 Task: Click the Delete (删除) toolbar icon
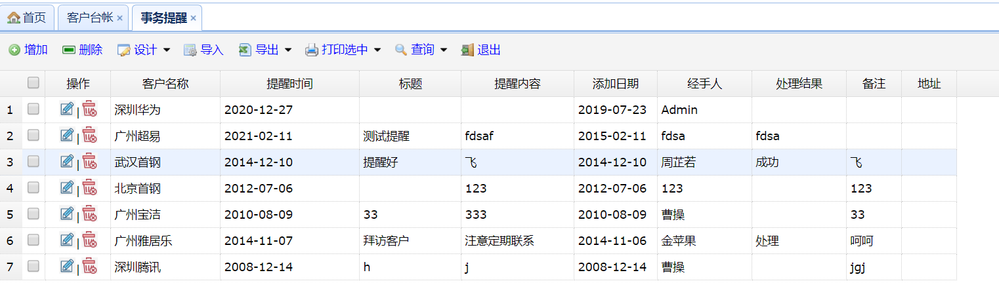(69, 50)
